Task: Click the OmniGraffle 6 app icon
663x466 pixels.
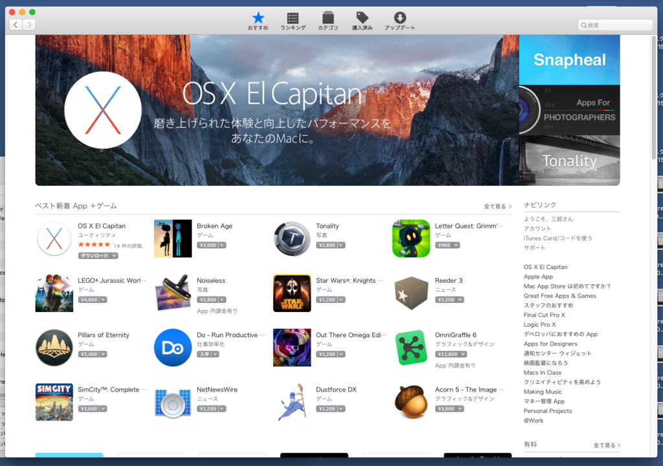Action: click(x=411, y=348)
